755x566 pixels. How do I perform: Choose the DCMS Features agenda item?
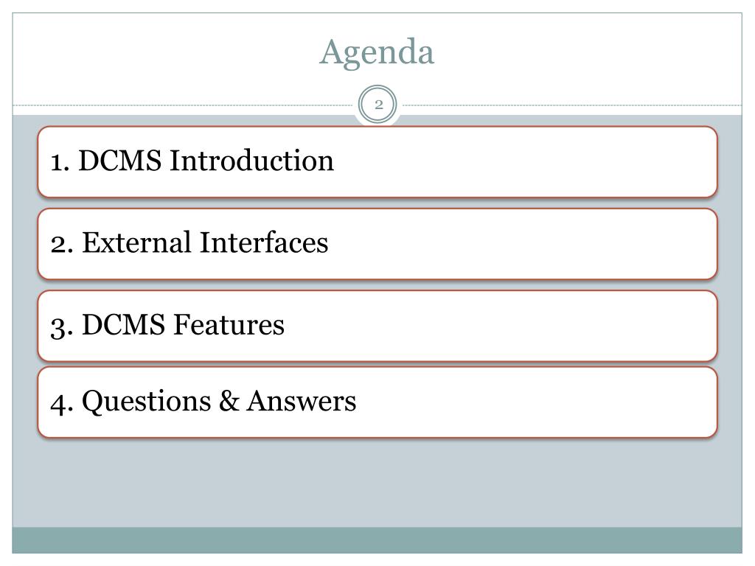(x=377, y=326)
